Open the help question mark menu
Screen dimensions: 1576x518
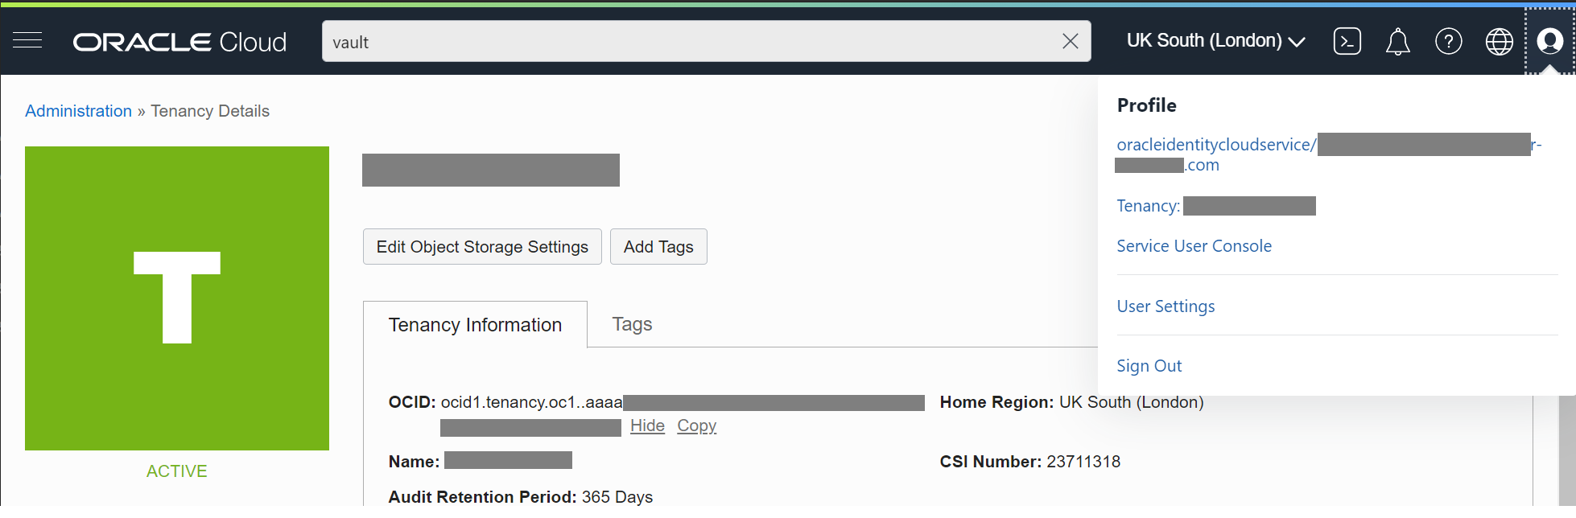[x=1448, y=41]
